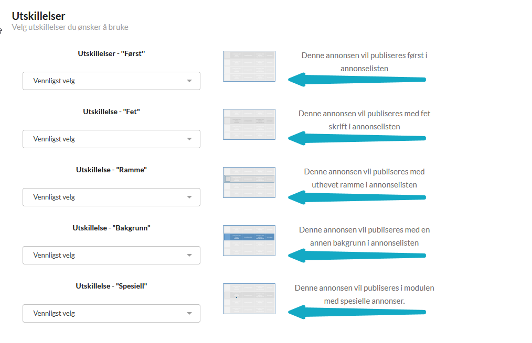Select the "Ramme" highlighted frame preview image
Viewport: 532px width, 343px height.
click(249, 182)
